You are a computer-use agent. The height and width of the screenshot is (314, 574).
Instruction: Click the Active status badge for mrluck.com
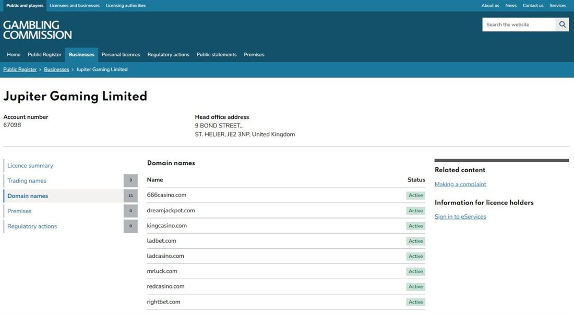415,272
